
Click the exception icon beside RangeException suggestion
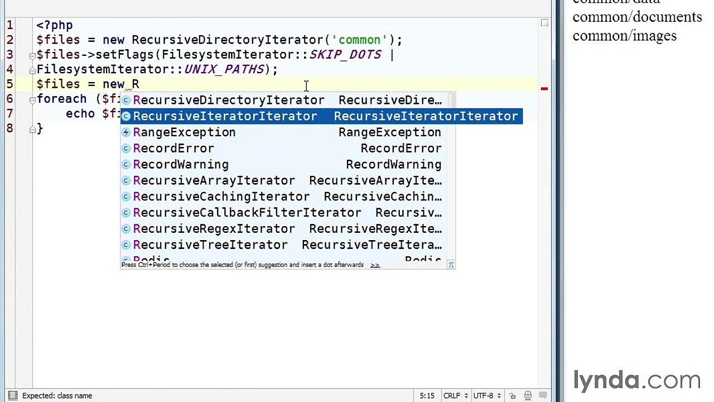(x=127, y=132)
